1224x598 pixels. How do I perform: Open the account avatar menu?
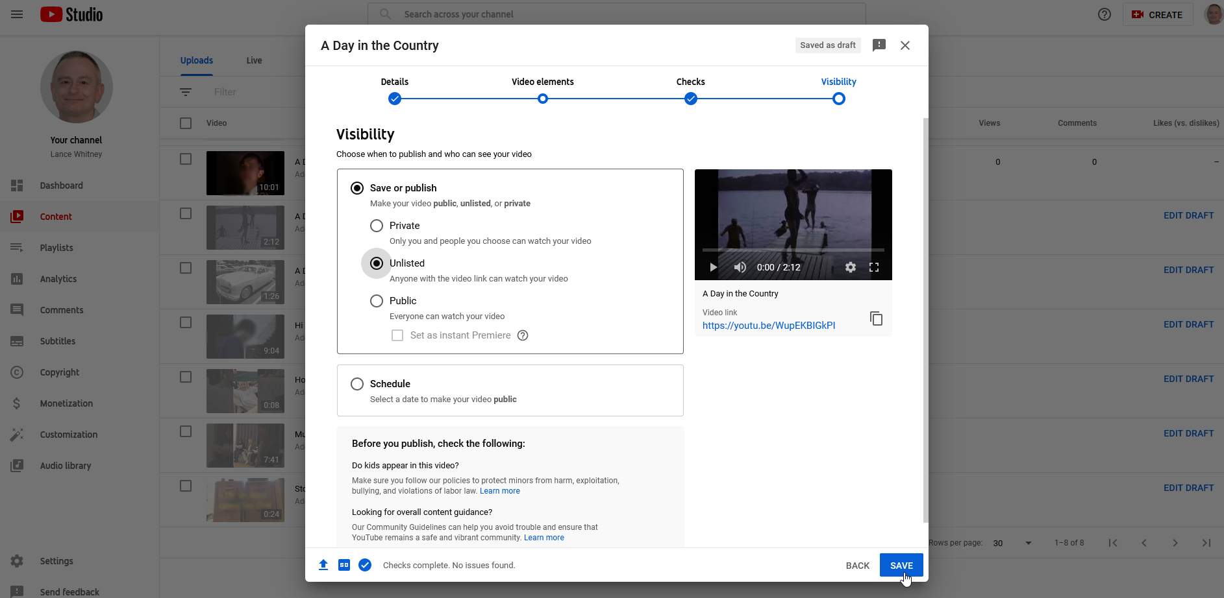point(1214,14)
